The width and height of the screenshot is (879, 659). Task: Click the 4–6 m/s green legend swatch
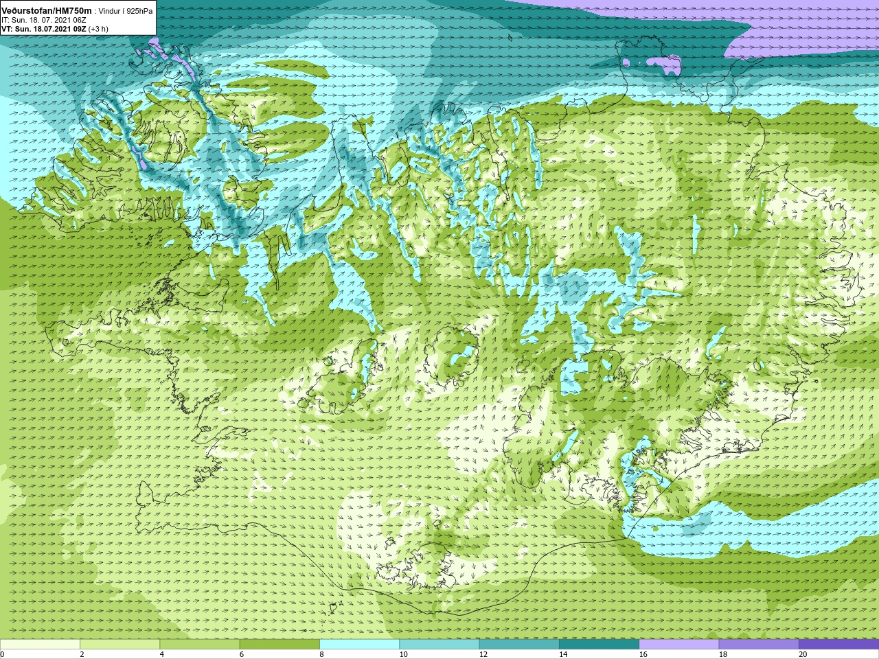[x=200, y=645]
